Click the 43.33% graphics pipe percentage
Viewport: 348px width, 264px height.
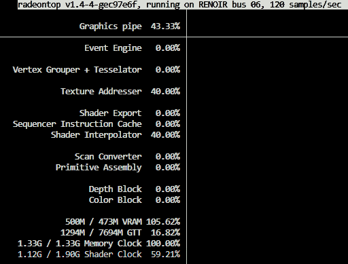(x=165, y=26)
